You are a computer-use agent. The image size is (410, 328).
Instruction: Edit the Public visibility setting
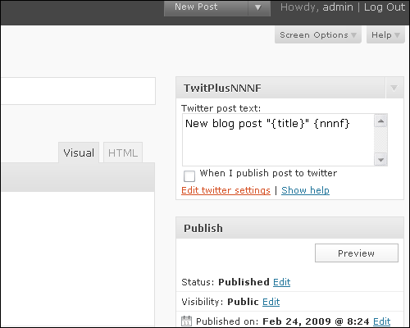[x=271, y=302]
